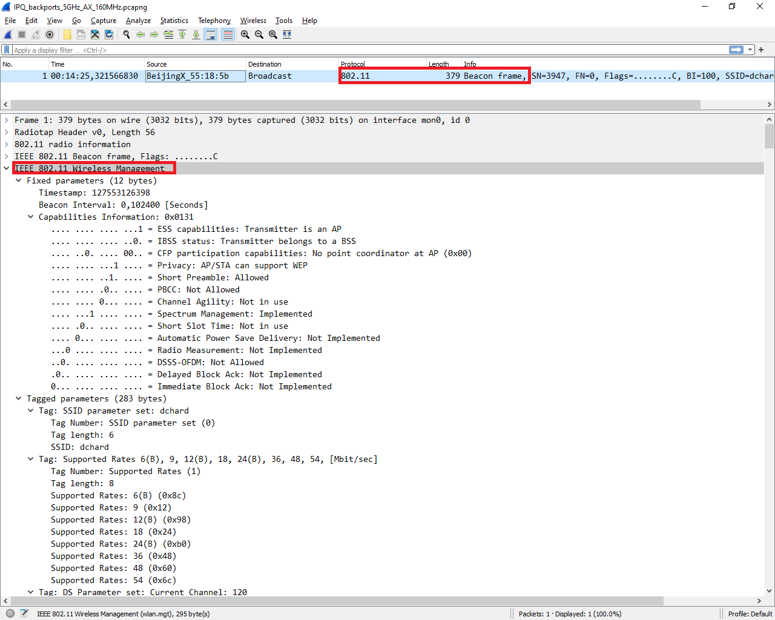Image resolution: width=775 pixels, height=620 pixels.
Task: Click the go forward green arrow
Action: click(154, 35)
